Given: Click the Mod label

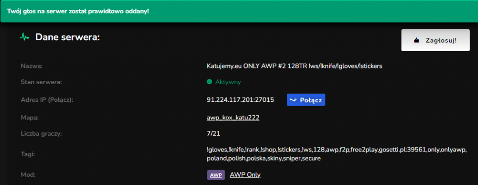Looking at the screenshot, I should tap(28, 174).
